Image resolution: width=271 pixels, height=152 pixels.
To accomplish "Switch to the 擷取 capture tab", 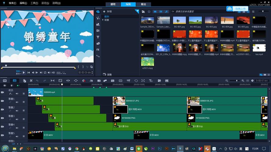I will (x=113, y=4).
